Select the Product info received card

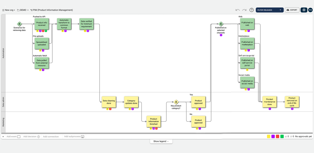tap(42, 24)
